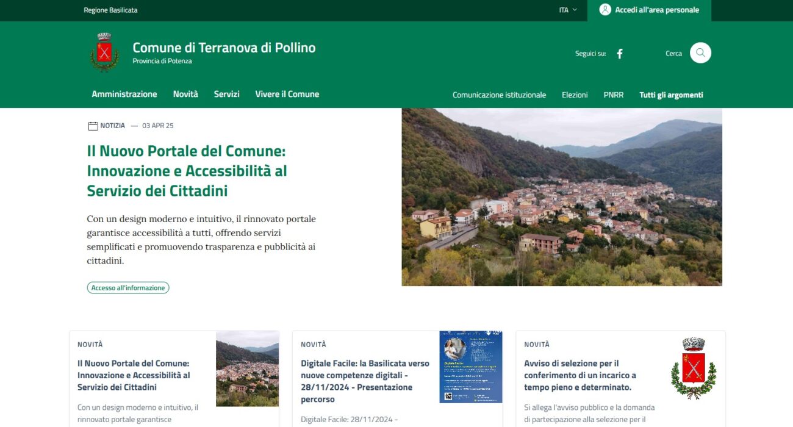Click the municipality coat of arms logo
The image size is (793, 427).
(104, 52)
